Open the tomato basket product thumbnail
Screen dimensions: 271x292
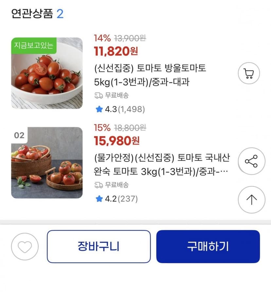pyautogui.click(x=47, y=163)
